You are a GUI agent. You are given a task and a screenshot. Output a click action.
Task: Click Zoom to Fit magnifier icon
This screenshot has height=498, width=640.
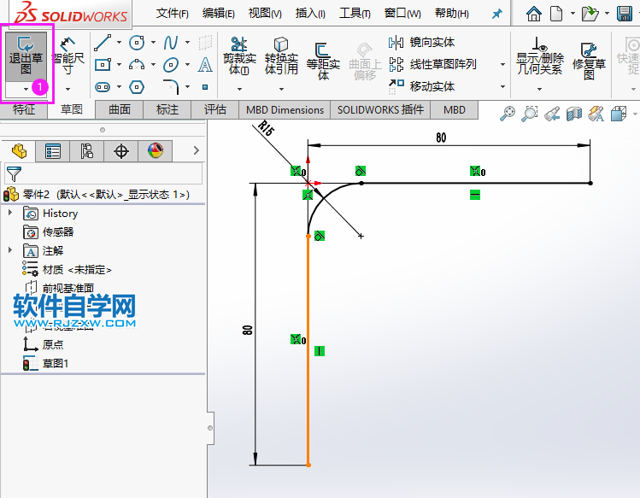(x=508, y=114)
